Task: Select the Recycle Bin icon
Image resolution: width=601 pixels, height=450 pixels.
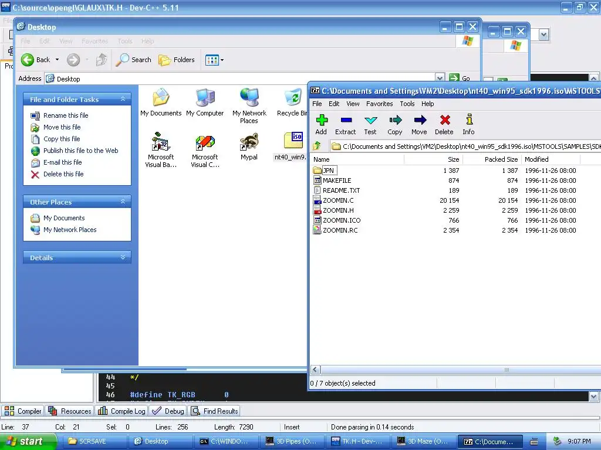Action: tap(292, 102)
